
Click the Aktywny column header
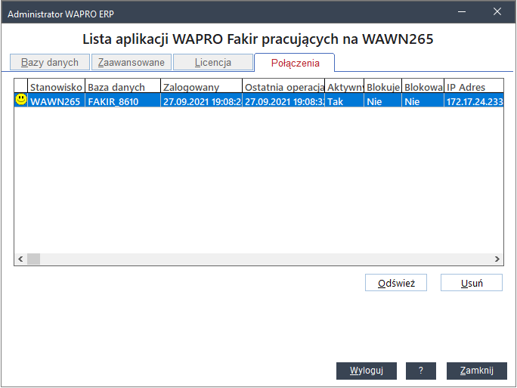point(345,87)
